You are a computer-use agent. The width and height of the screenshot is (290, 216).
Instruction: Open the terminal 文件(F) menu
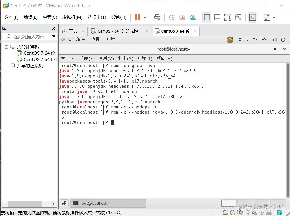click(x=68, y=59)
